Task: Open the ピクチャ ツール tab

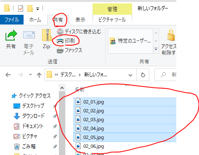Action: [x=112, y=20]
